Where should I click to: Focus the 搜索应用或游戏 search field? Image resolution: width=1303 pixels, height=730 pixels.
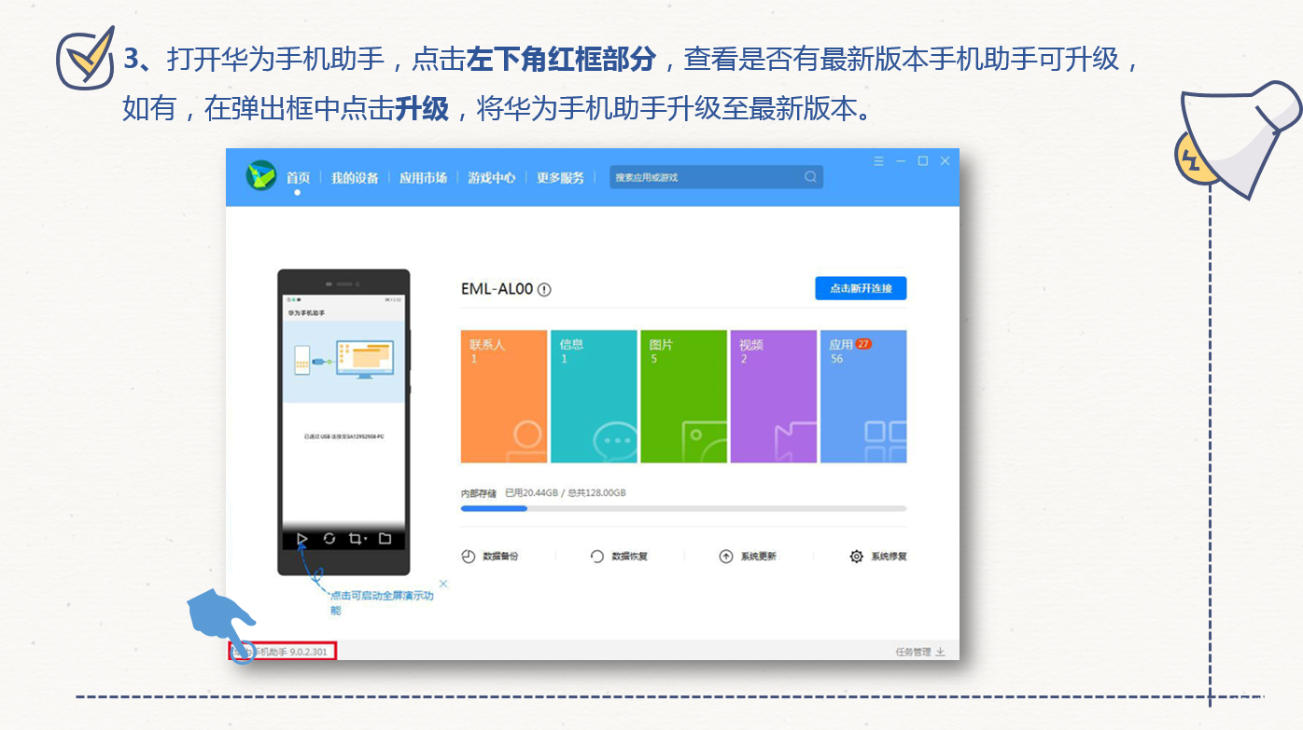pyautogui.click(x=717, y=177)
